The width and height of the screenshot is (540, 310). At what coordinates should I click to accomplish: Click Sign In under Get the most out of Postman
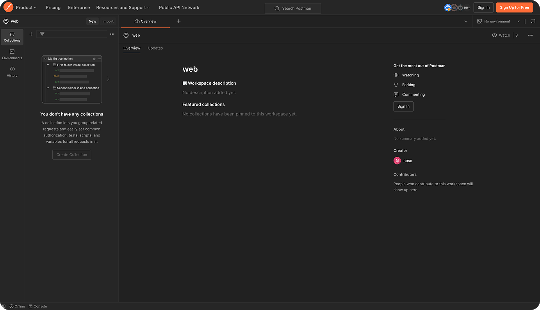coord(403,106)
